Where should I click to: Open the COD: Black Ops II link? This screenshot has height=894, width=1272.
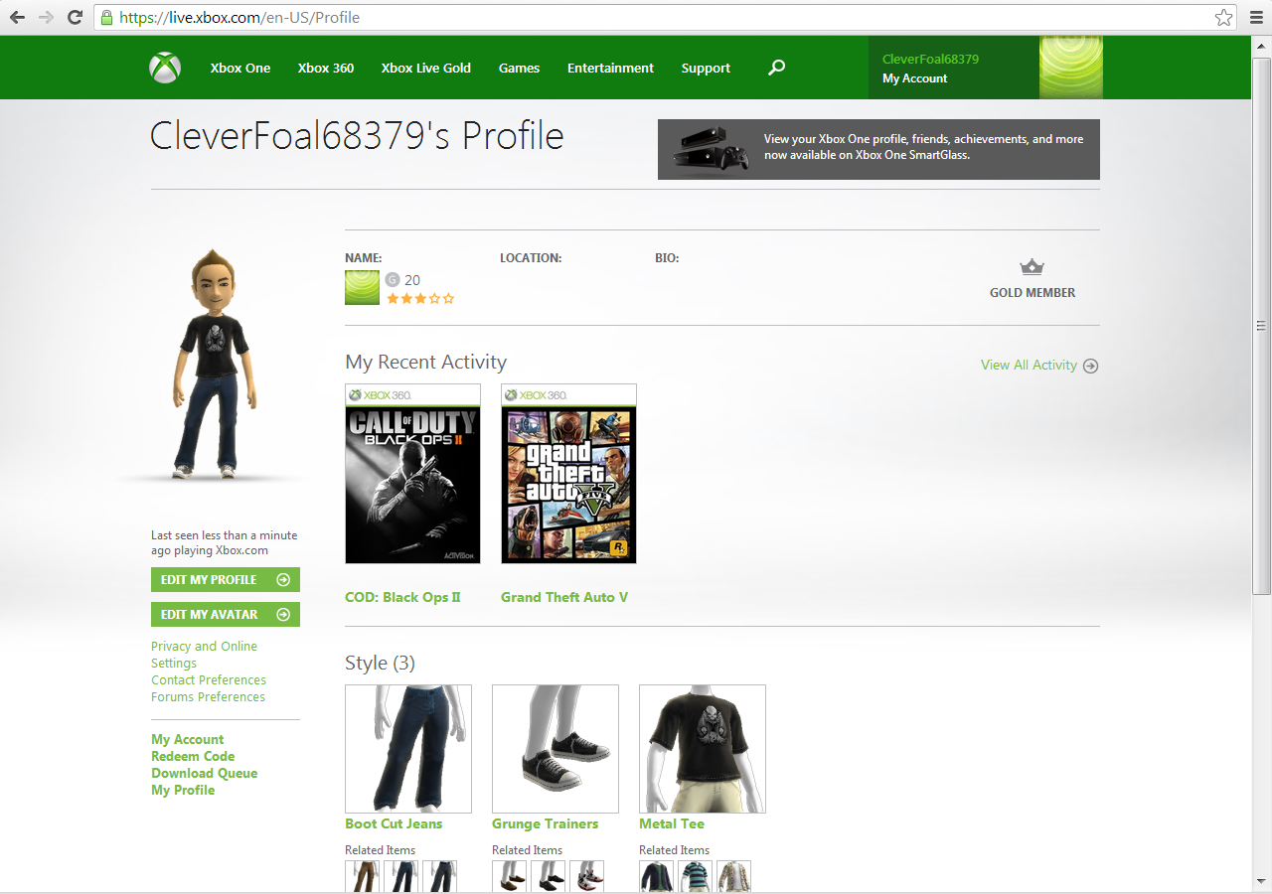coord(402,597)
